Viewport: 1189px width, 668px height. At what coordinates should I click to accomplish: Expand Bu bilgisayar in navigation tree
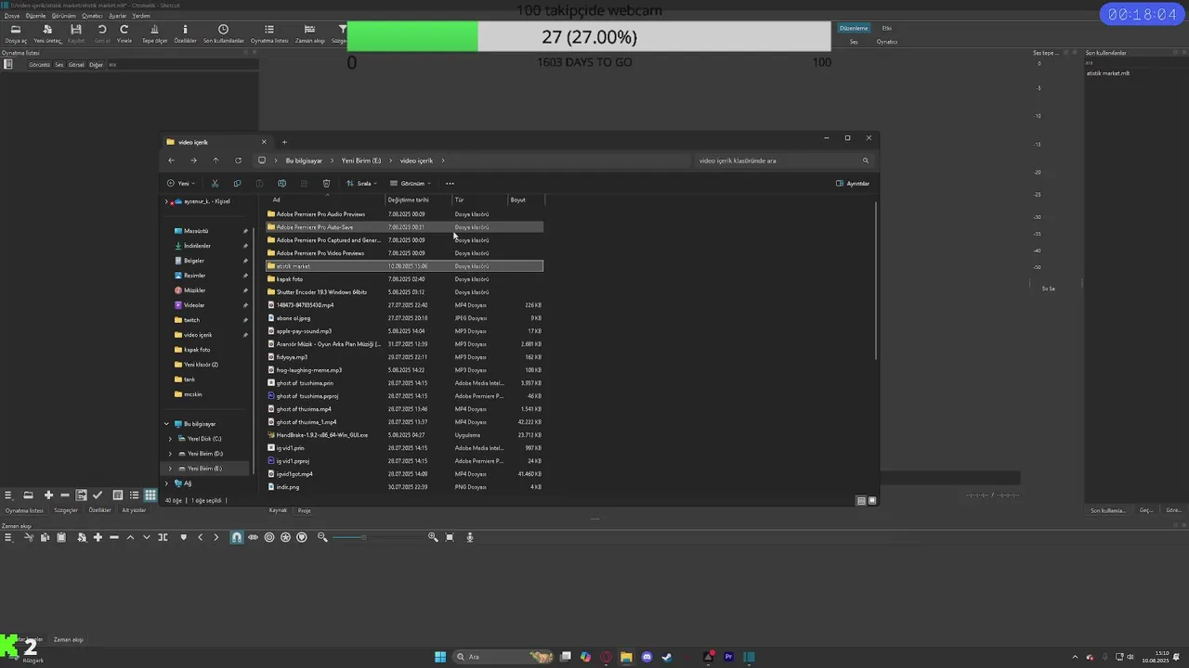pos(167,424)
